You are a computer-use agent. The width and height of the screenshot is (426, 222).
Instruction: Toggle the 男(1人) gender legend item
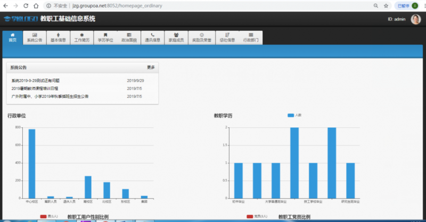click(49, 216)
